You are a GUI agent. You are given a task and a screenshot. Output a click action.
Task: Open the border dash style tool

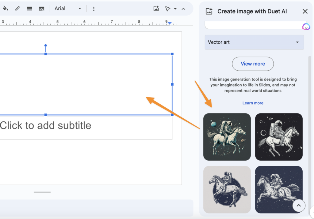(x=42, y=9)
